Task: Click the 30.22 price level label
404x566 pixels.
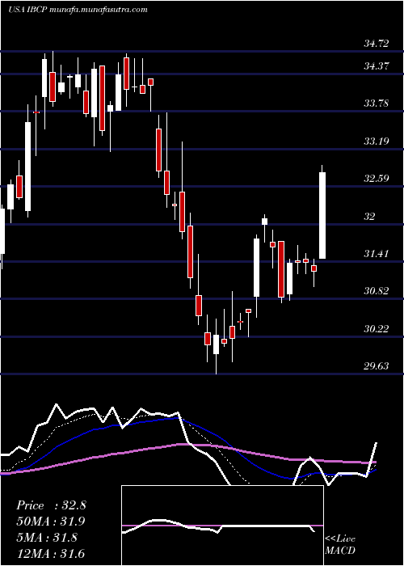Action: pos(377,329)
